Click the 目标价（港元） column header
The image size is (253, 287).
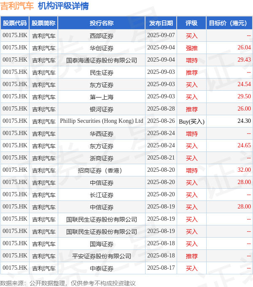229,23
